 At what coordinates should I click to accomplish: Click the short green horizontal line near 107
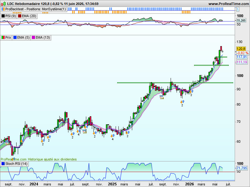pos(211,65)
